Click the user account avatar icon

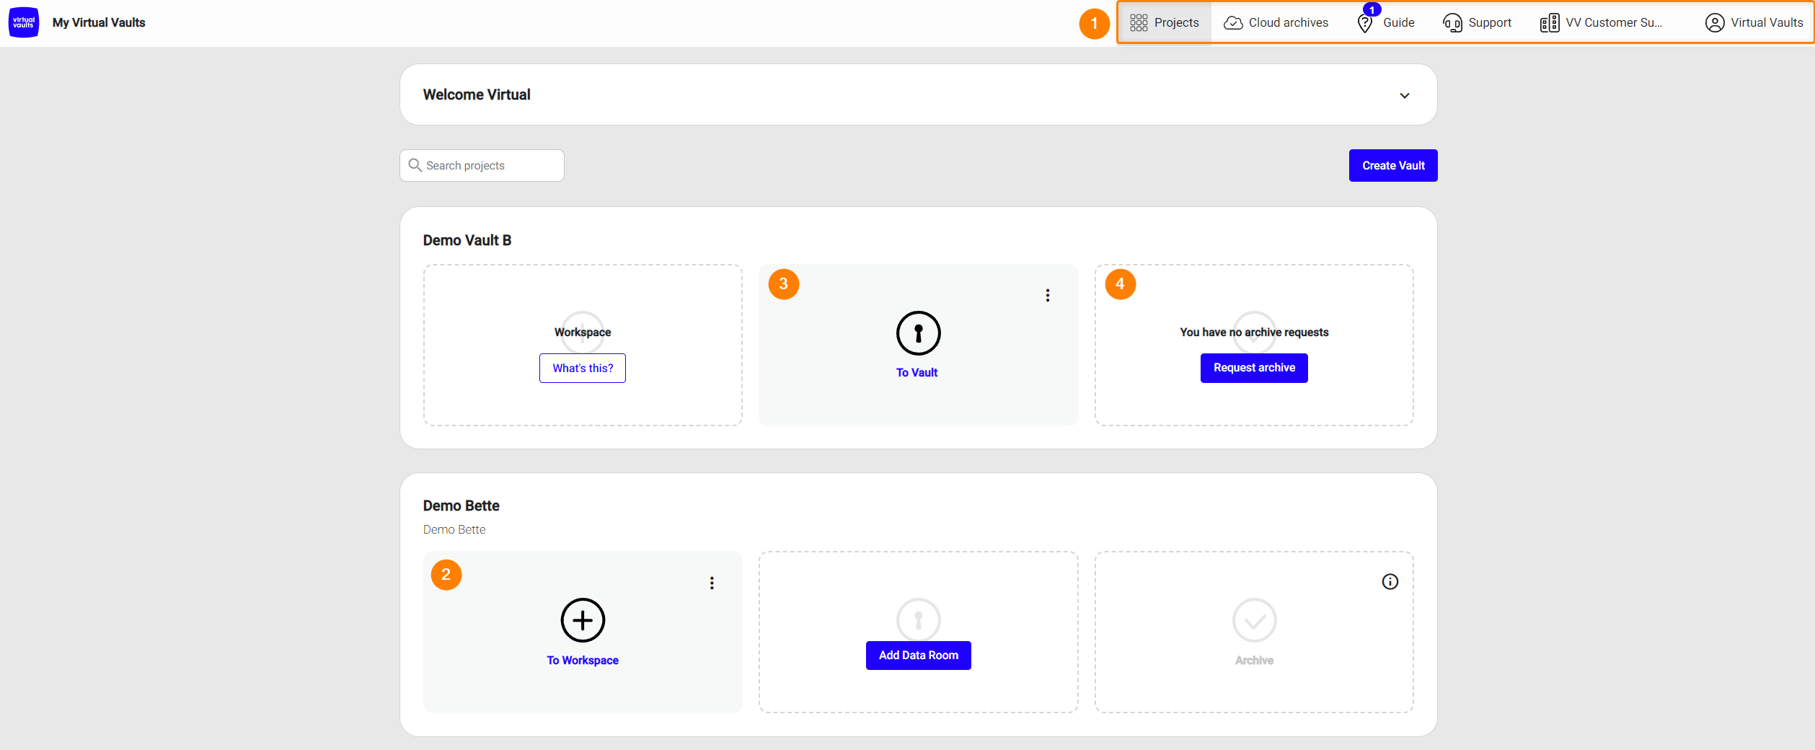(x=1714, y=23)
